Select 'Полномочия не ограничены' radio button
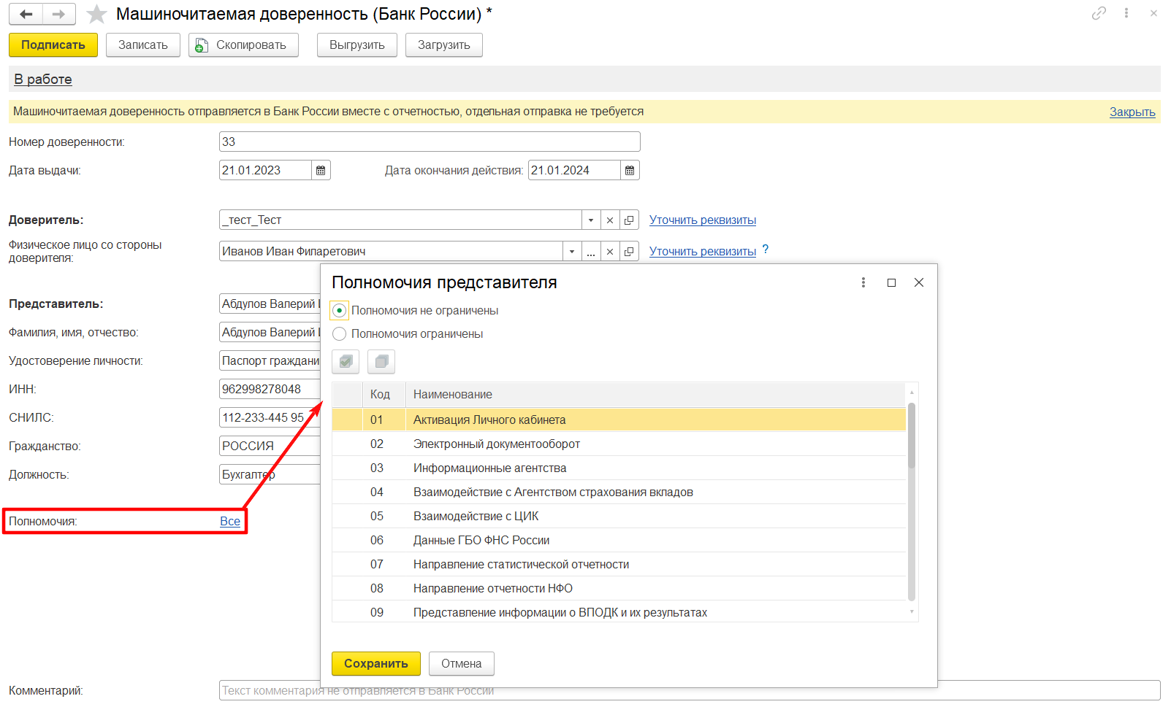1171x707 pixels. 340,311
